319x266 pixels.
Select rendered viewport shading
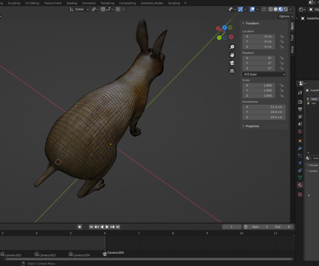286,10
